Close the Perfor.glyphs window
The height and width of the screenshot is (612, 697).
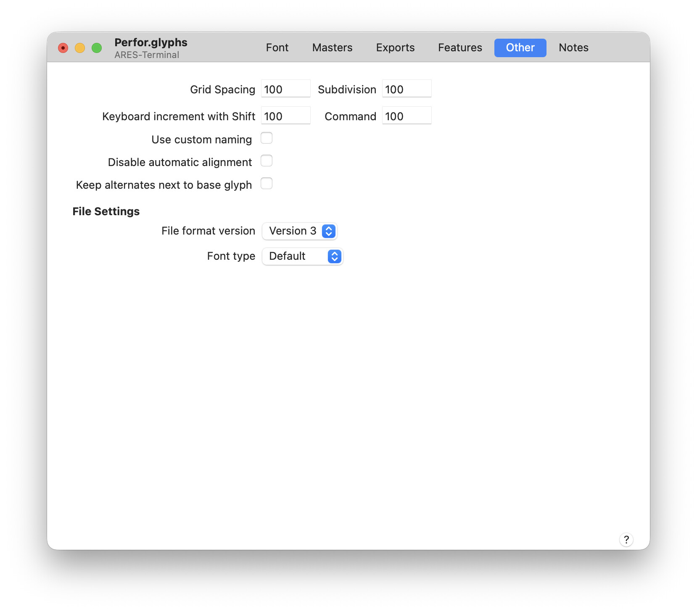63,48
